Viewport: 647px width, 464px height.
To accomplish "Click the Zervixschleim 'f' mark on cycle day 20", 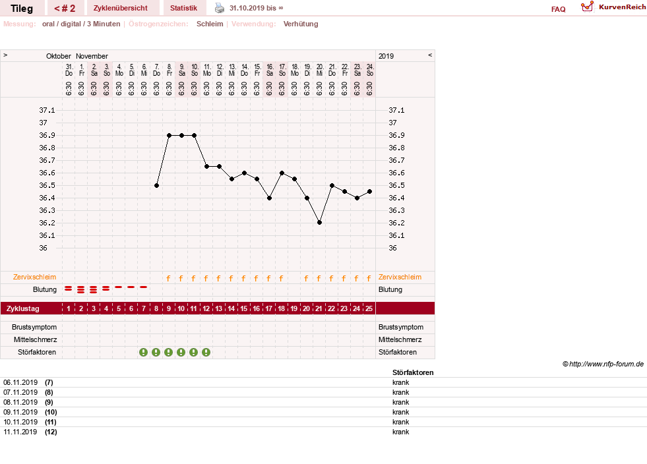I will tap(306, 278).
